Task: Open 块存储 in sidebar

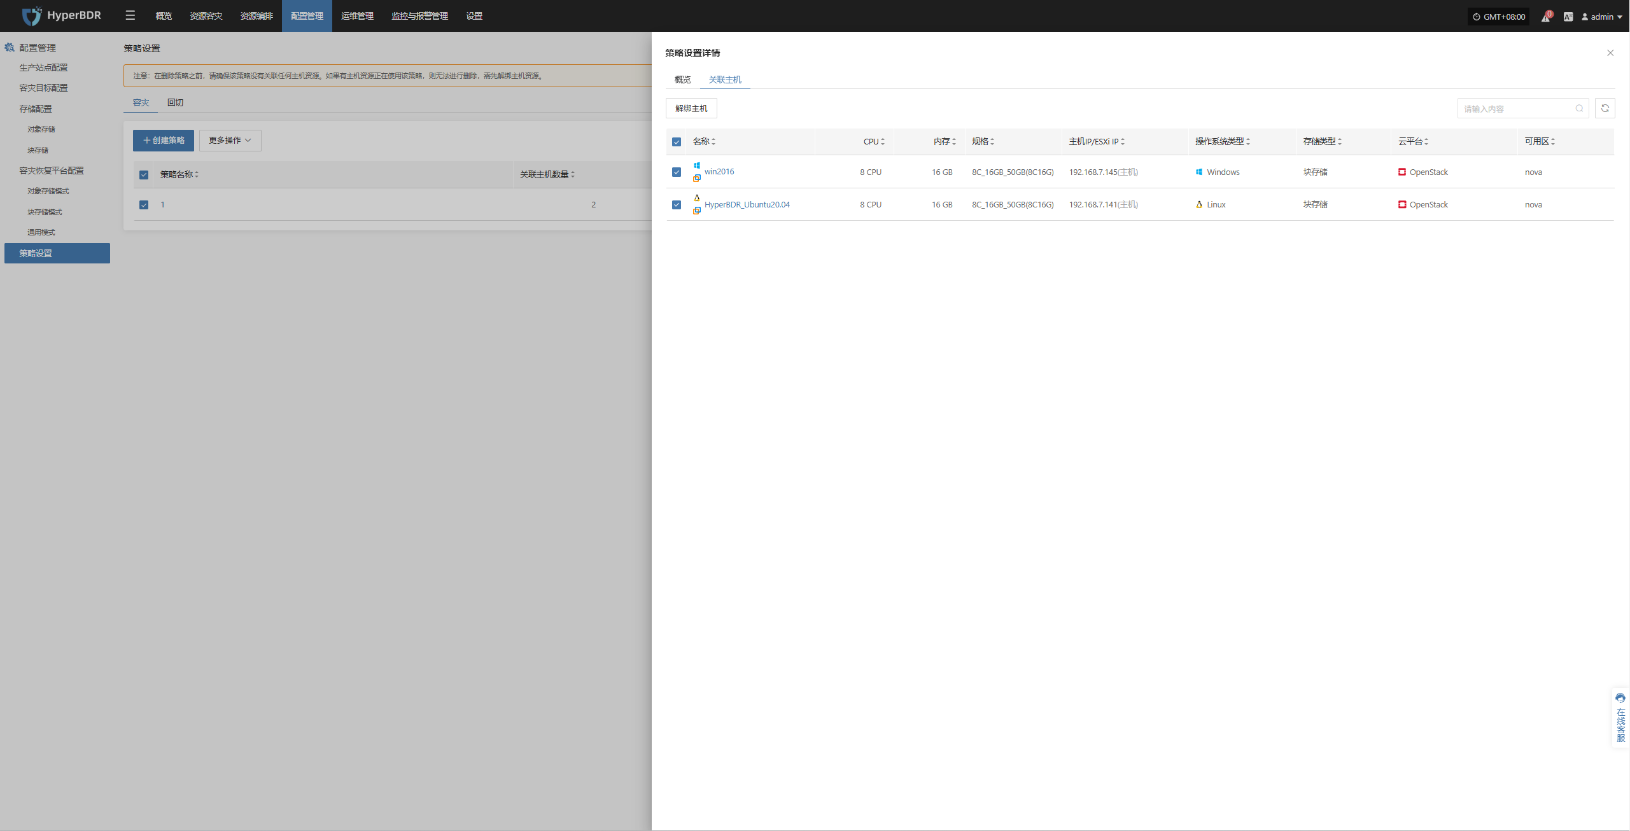Action: (x=38, y=150)
